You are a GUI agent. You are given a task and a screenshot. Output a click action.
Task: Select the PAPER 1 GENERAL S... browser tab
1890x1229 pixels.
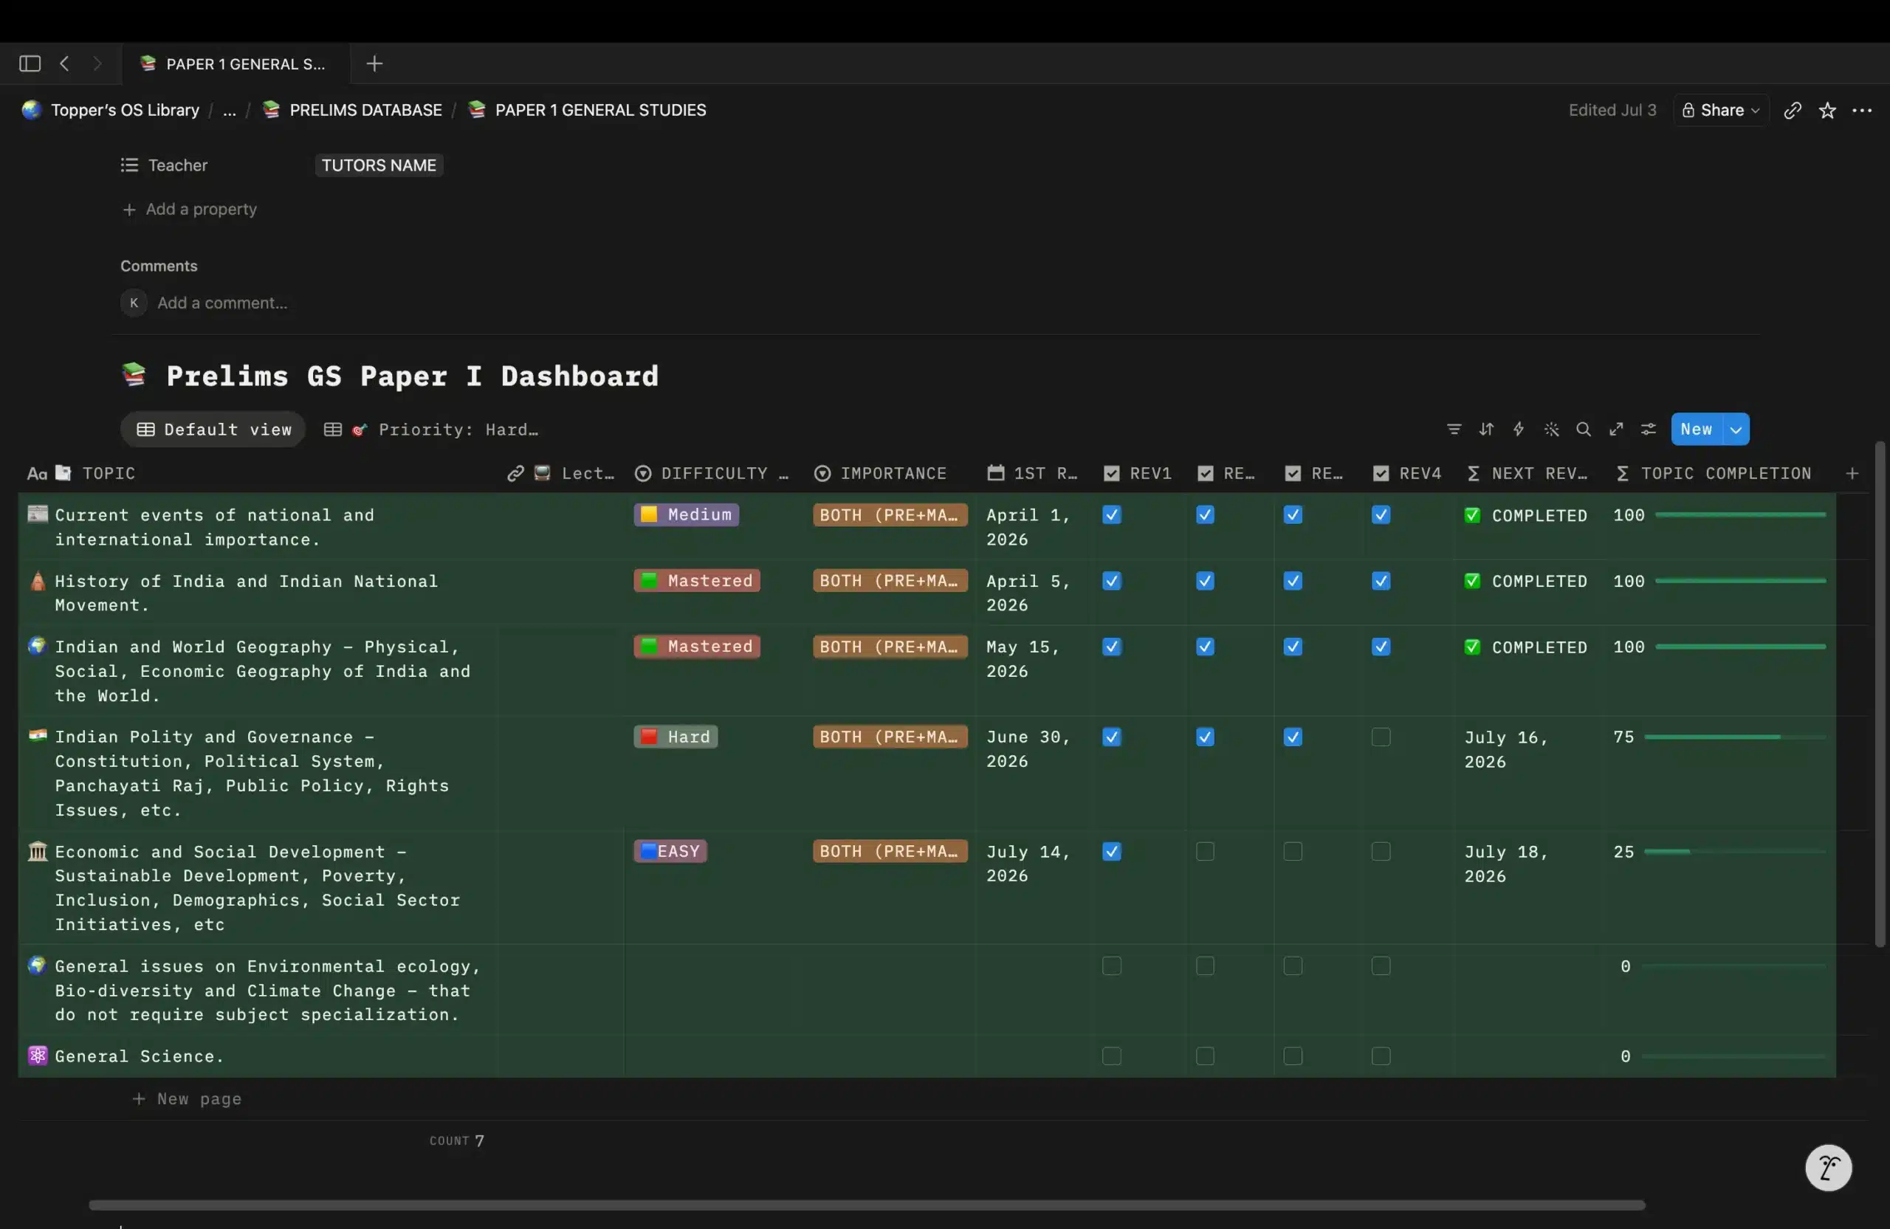(236, 63)
